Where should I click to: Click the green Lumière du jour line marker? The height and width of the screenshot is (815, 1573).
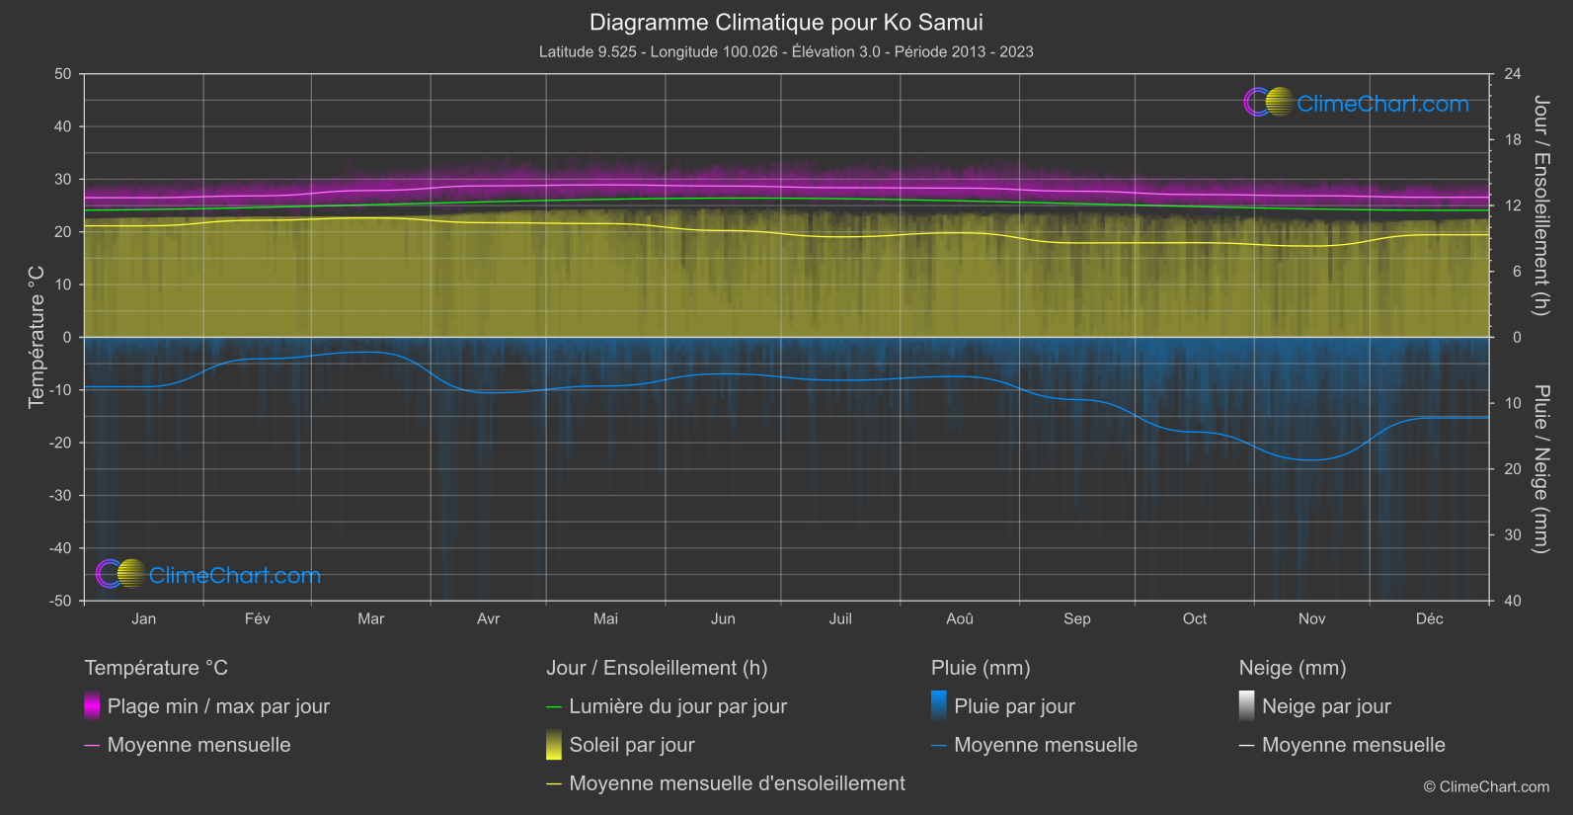pyautogui.click(x=554, y=706)
